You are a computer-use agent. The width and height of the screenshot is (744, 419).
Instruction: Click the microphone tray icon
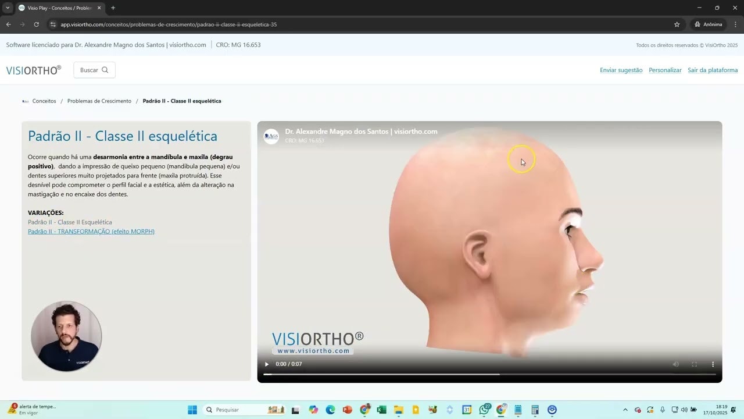(x=662, y=410)
